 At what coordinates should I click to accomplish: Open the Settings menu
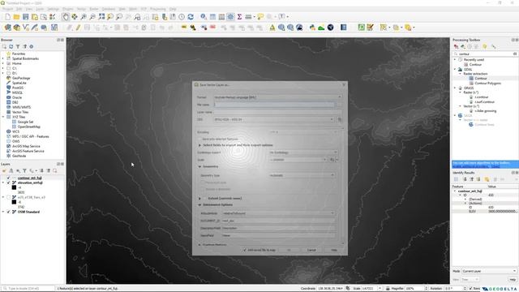click(x=53, y=9)
